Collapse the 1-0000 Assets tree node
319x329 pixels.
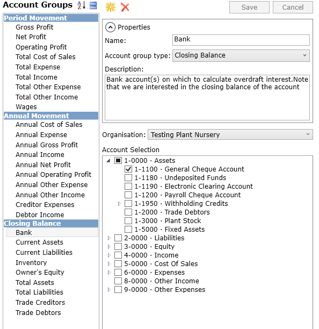108,161
